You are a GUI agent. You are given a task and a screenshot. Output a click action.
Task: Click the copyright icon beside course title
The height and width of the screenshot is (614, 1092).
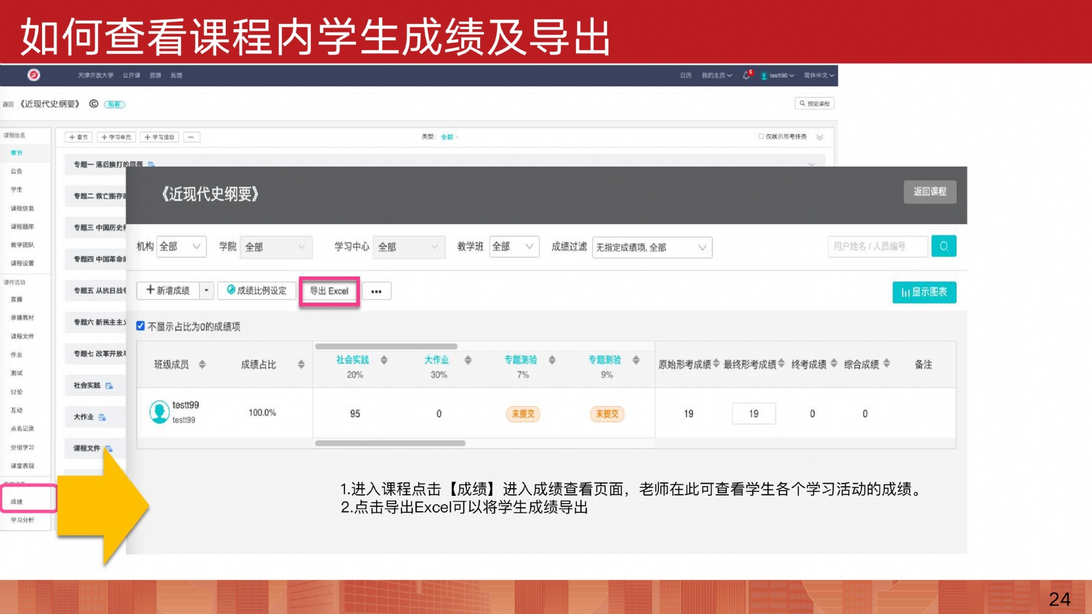pos(94,104)
